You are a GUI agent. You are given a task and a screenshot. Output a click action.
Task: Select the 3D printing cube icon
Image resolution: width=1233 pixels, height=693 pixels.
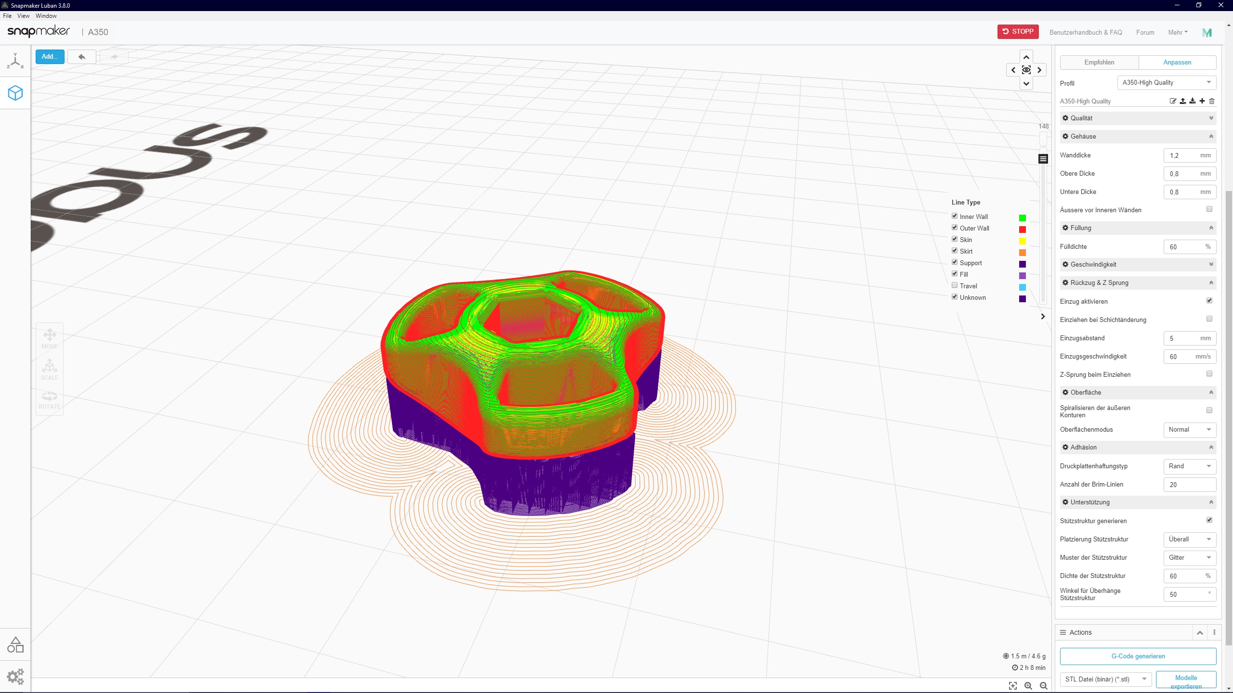[x=15, y=93]
